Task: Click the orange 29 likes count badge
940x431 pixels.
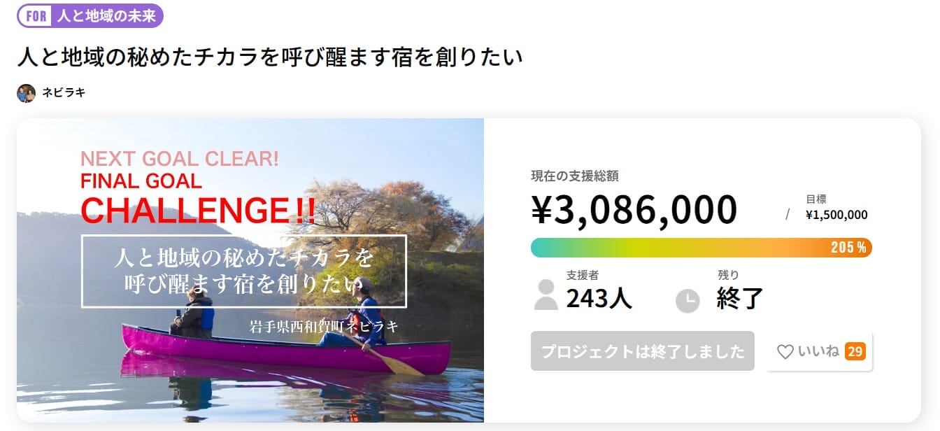Action: (x=855, y=351)
